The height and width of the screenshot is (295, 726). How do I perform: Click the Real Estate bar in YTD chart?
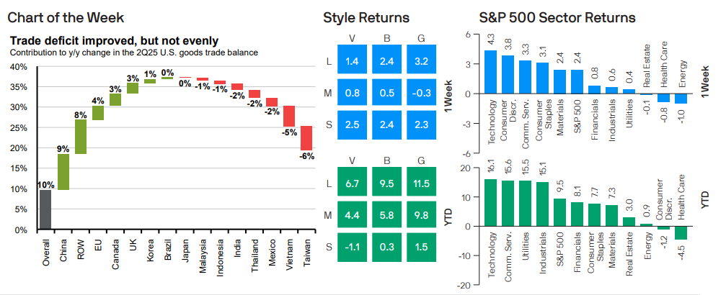point(628,222)
